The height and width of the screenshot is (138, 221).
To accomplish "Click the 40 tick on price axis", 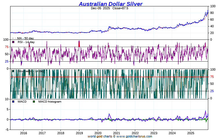I will click(212, 26).
